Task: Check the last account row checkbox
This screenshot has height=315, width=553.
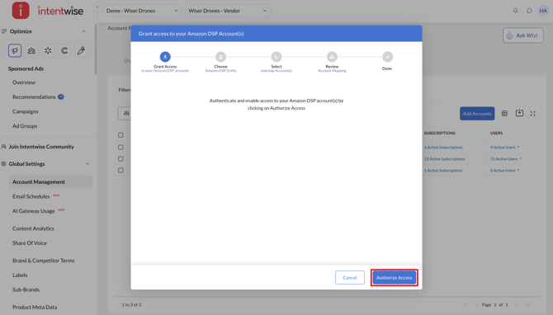Action: (x=121, y=170)
